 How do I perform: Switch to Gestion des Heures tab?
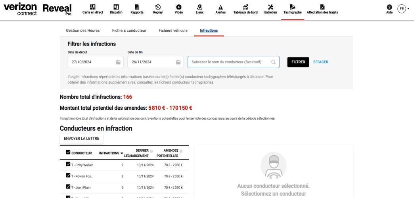[83, 30]
